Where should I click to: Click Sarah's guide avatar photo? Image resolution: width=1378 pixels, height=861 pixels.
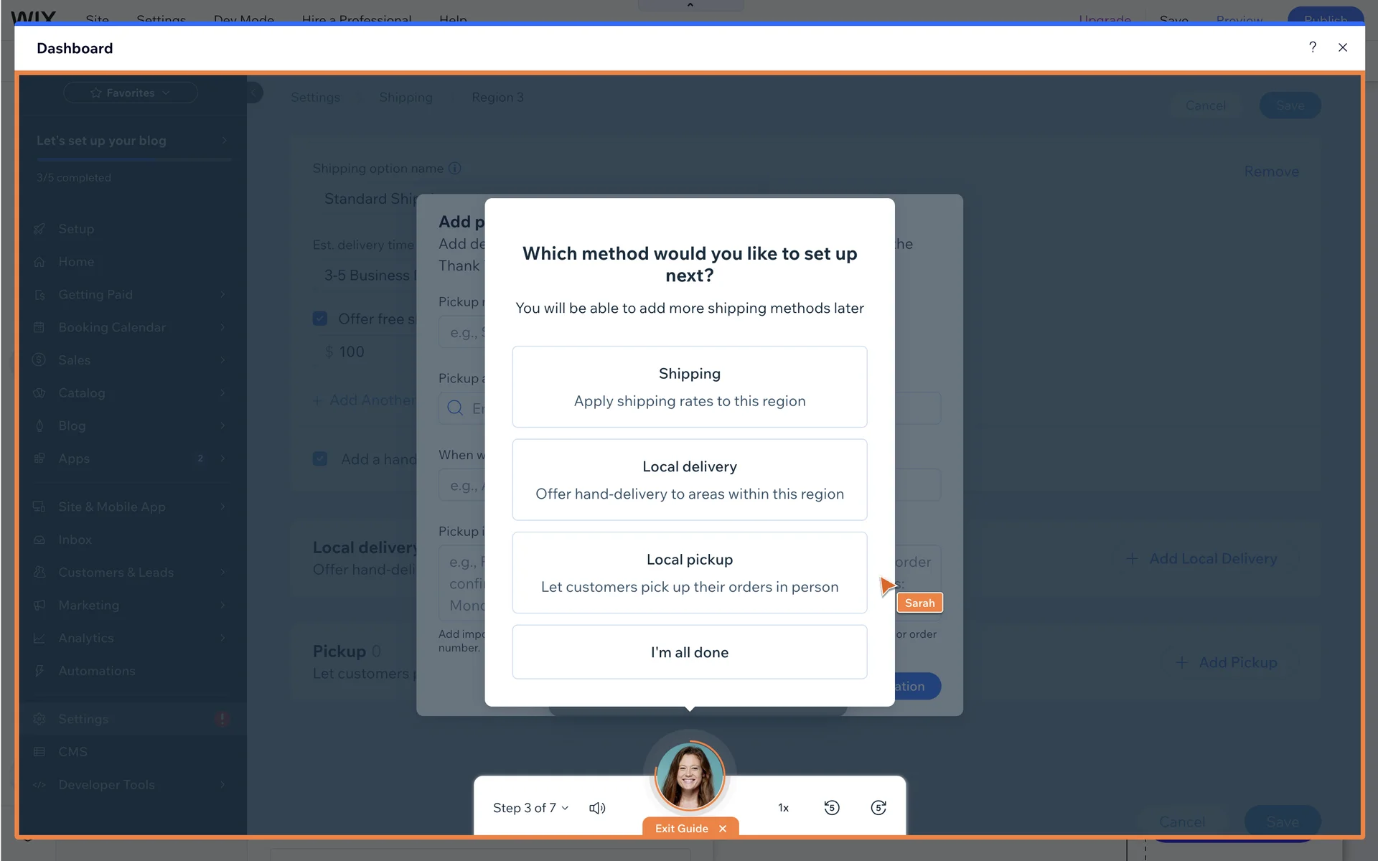690,776
